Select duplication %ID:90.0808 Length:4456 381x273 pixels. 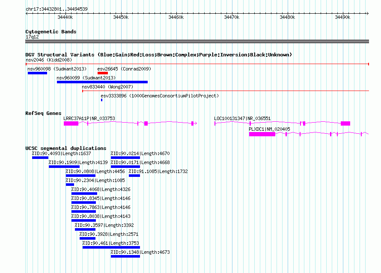point(80,176)
